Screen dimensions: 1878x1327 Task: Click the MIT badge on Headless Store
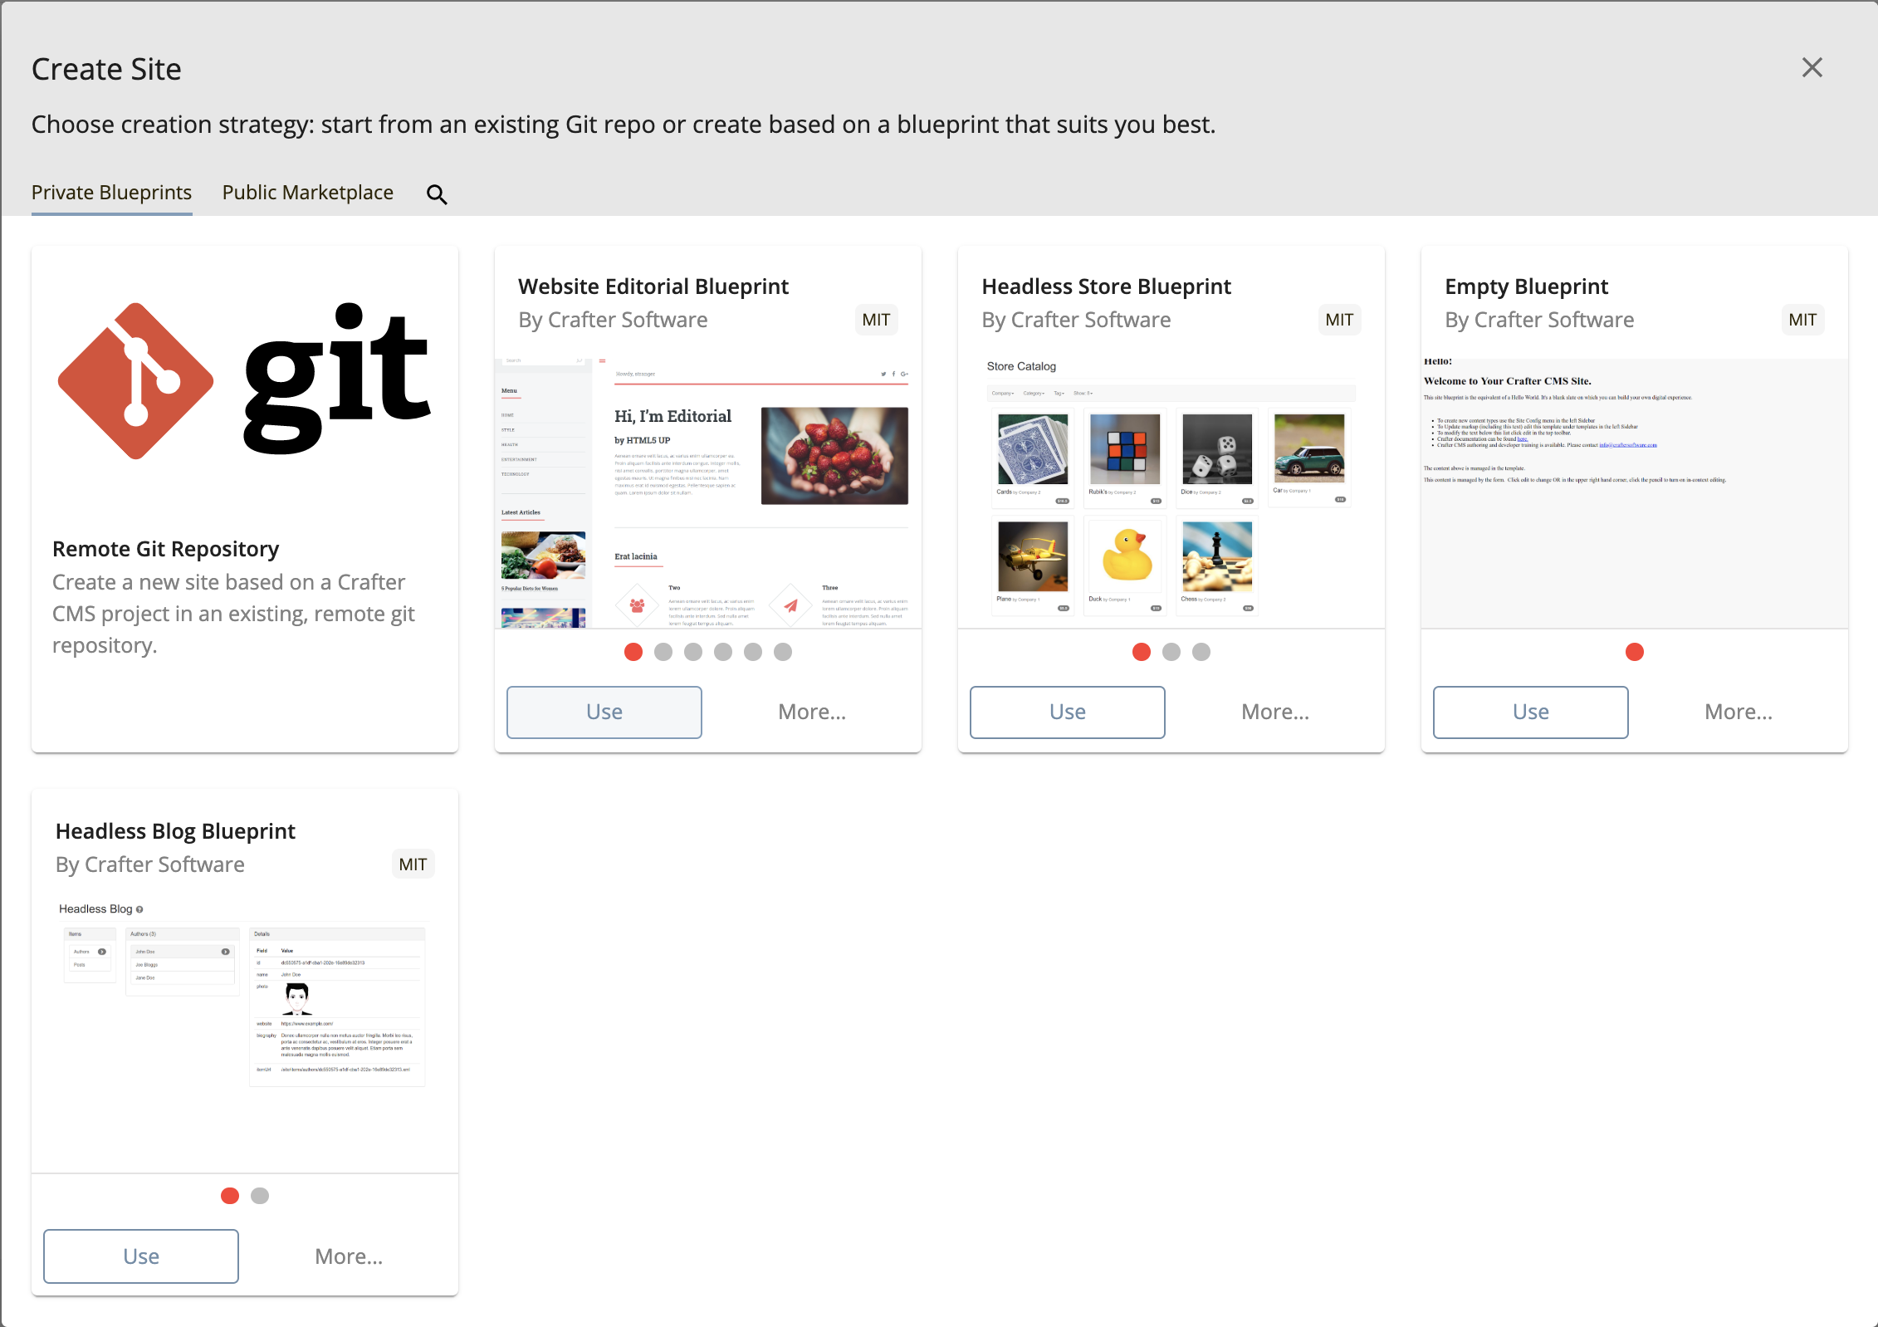point(1339,320)
